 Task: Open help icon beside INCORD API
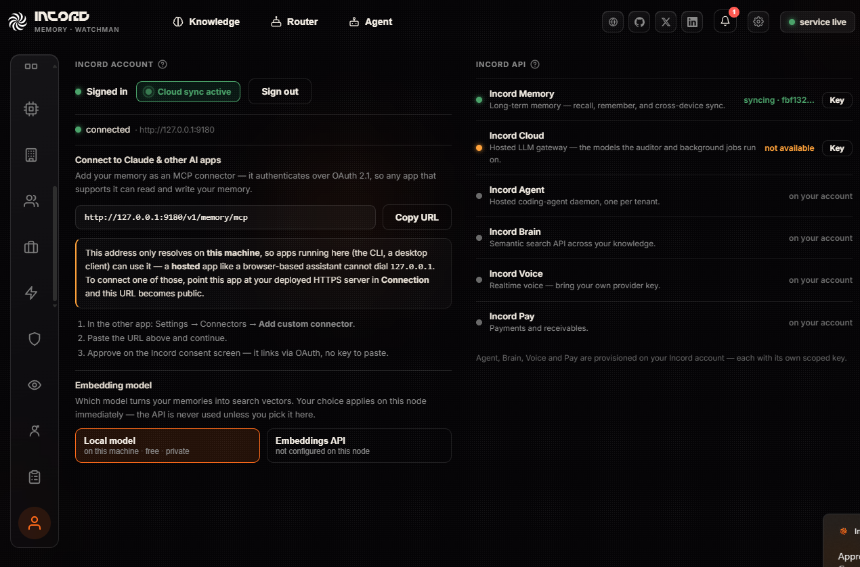click(535, 64)
